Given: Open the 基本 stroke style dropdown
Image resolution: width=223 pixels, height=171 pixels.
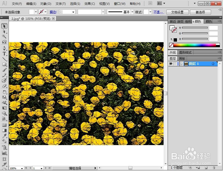Looking at the screenshot, I should tap(132, 12).
